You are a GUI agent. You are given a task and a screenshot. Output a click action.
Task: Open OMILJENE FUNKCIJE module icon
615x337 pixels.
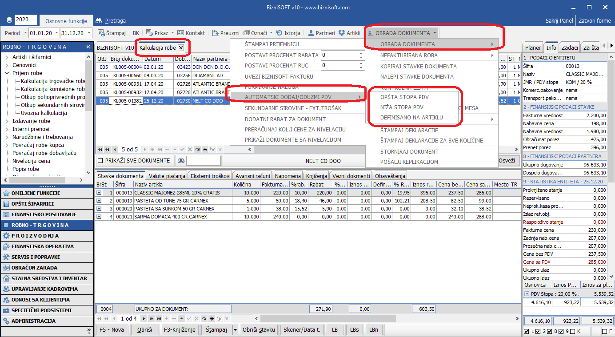pyautogui.click(x=6, y=193)
